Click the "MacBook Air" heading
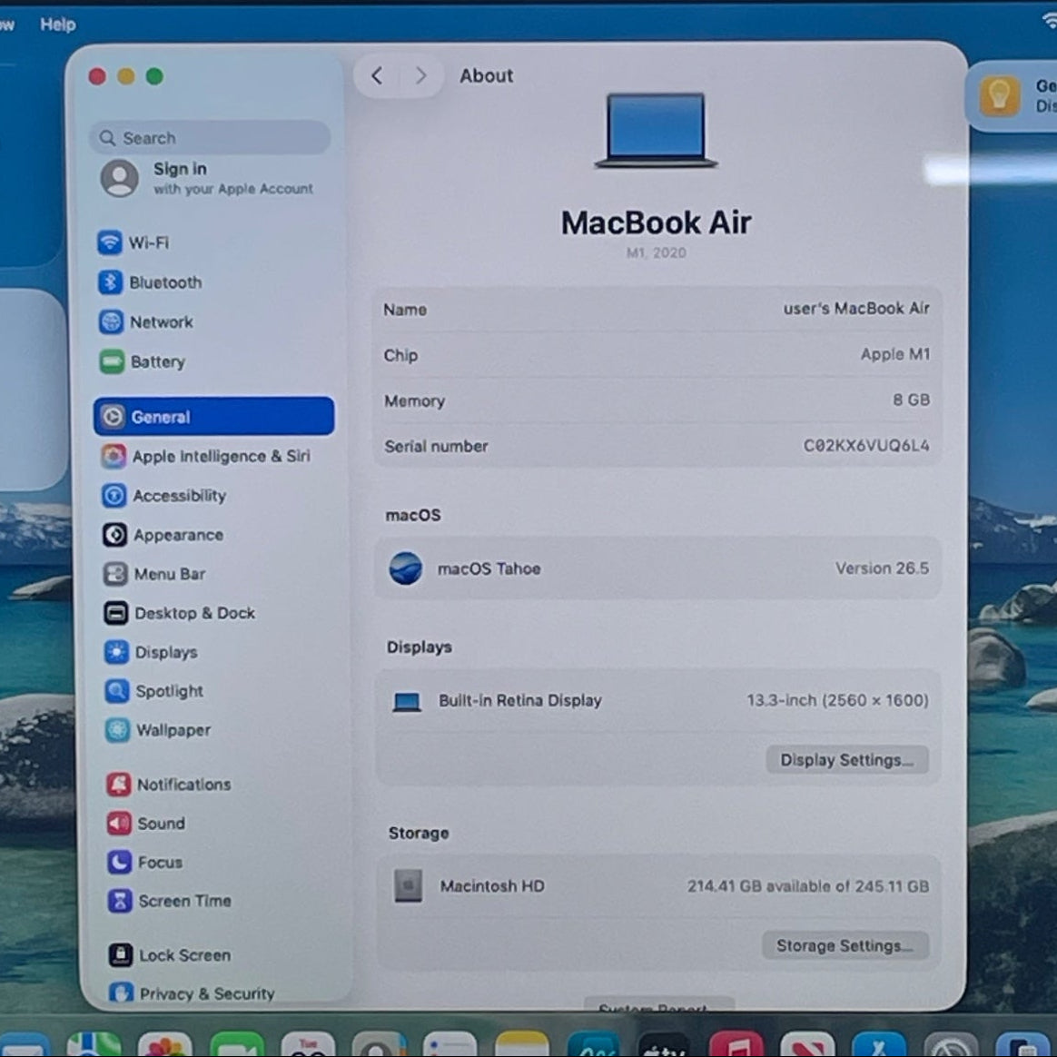Viewport: 1057px width, 1057px height. click(x=656, y=222)
